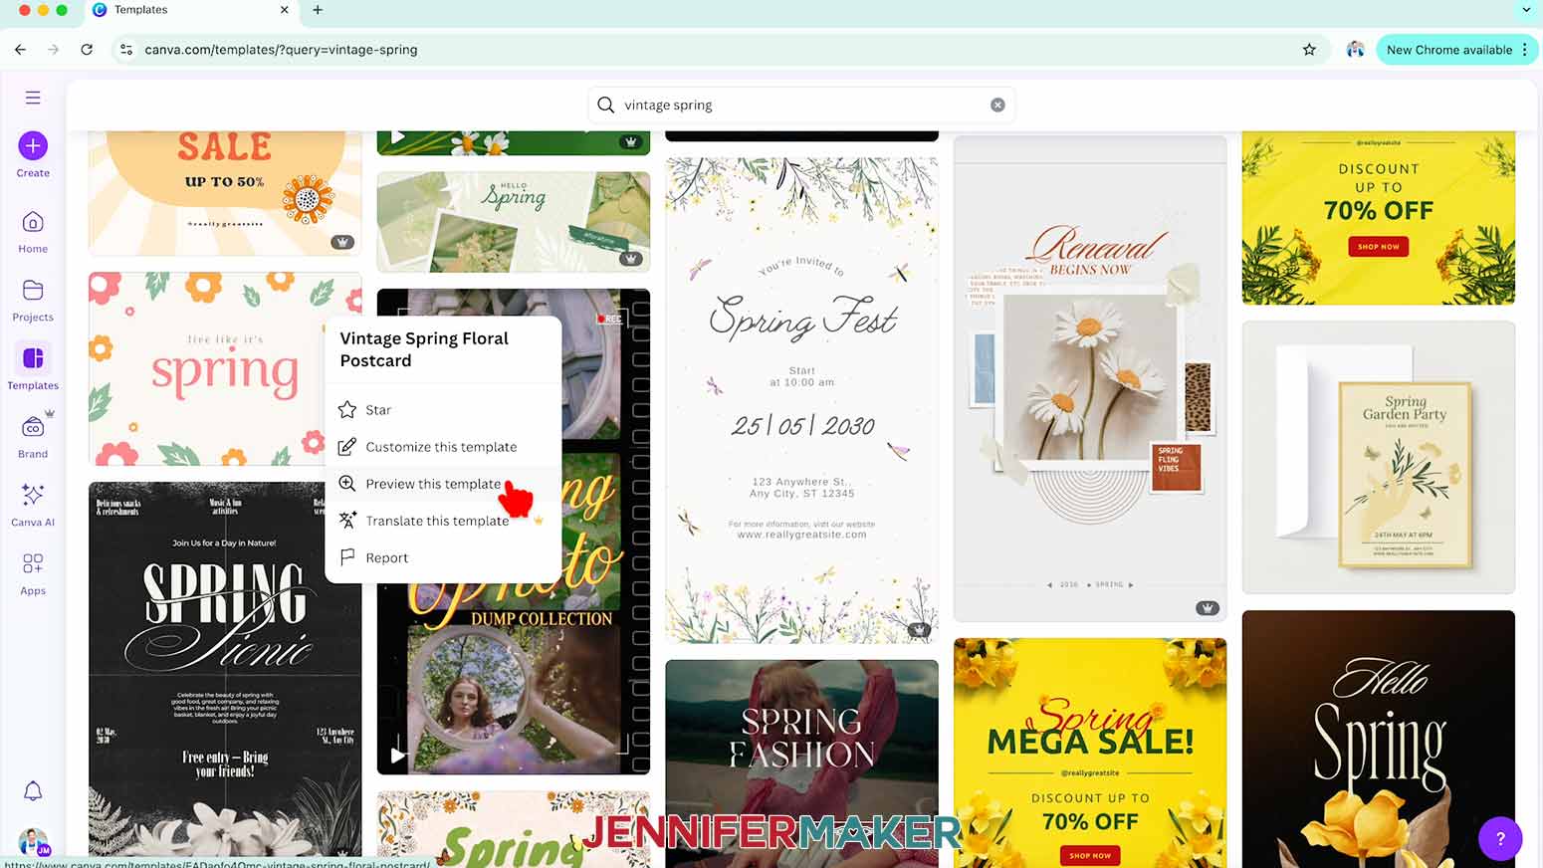Reload the Canva templates page

(87, 50)
